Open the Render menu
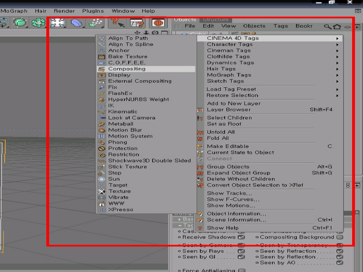This screenshot has width=363, height=272. click(x=64, y=11)
